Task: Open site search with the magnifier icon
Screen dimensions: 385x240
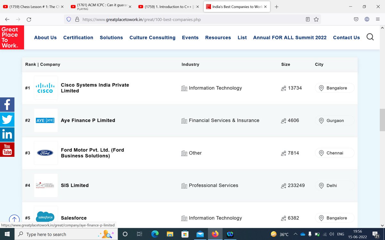Action: [370, 37]
